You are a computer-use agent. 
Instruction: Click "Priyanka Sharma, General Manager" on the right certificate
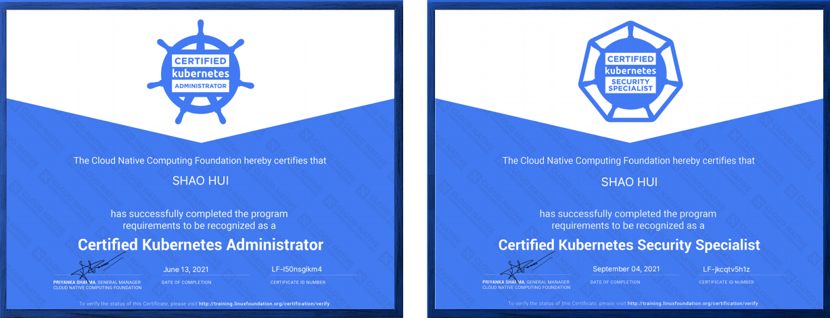tap(526, 281)
